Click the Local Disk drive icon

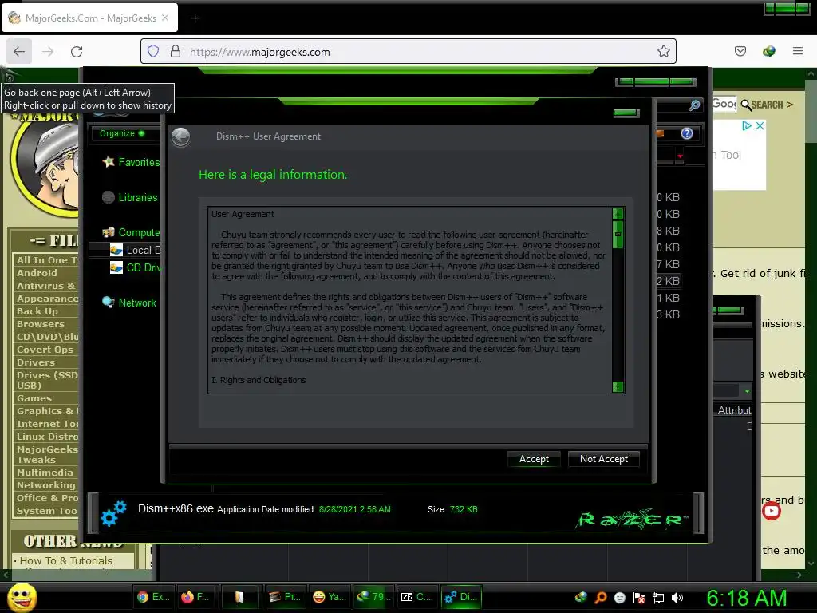116,250
